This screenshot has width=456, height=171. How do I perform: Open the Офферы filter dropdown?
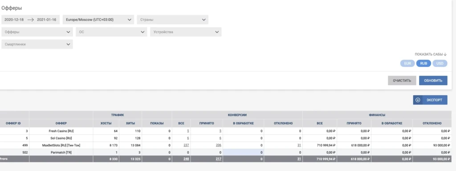pyautogui.click(x=37, y=32)
